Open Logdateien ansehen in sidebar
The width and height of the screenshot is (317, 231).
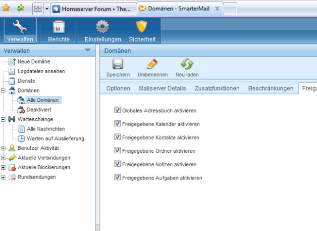41,71
